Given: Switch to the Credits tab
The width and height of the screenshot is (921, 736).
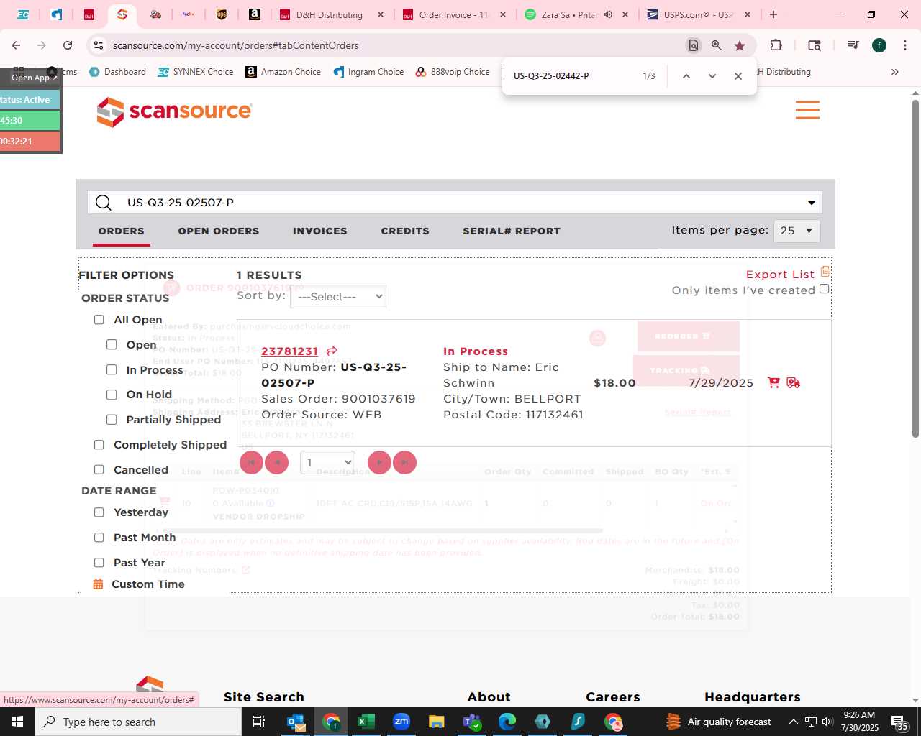Looking at the screenshot, I should click(405, 231).
